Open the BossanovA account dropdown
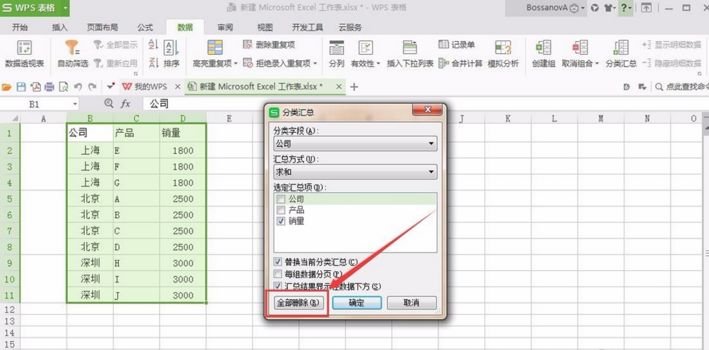709x350 pixels. [584, 8]
